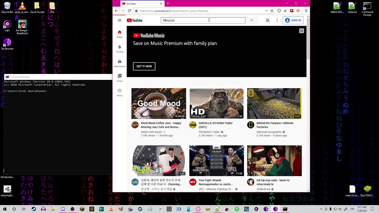
Task: Go to Home in YouTube sidebar
Action: point(120,34)
